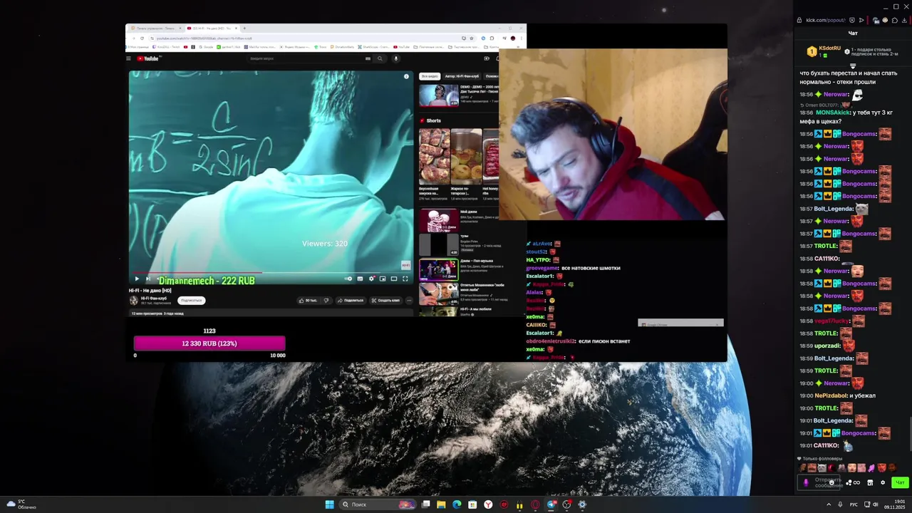Viewport: 912px width, 513px height.
Task: Open YouTube create video button
Action: tap(487, 58)
